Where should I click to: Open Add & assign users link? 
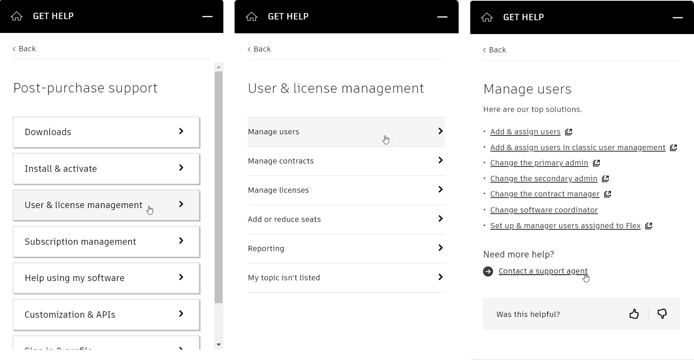point(525,132)
